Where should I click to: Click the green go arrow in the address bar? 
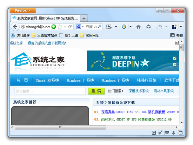[54, 27]
